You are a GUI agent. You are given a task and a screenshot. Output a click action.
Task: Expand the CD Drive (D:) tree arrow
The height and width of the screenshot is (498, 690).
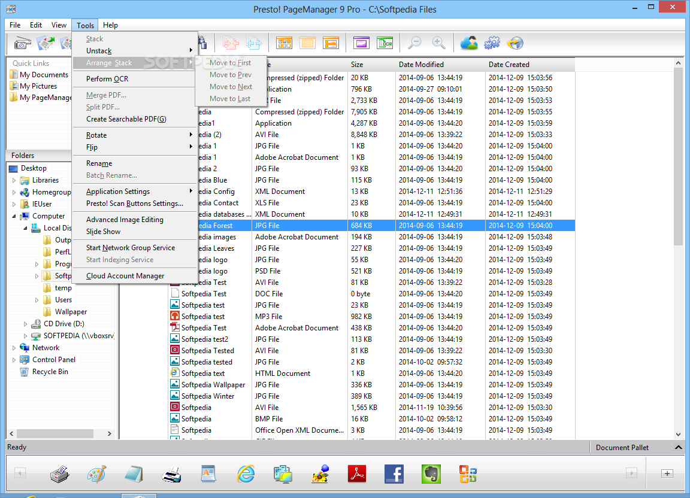point(25,324)
